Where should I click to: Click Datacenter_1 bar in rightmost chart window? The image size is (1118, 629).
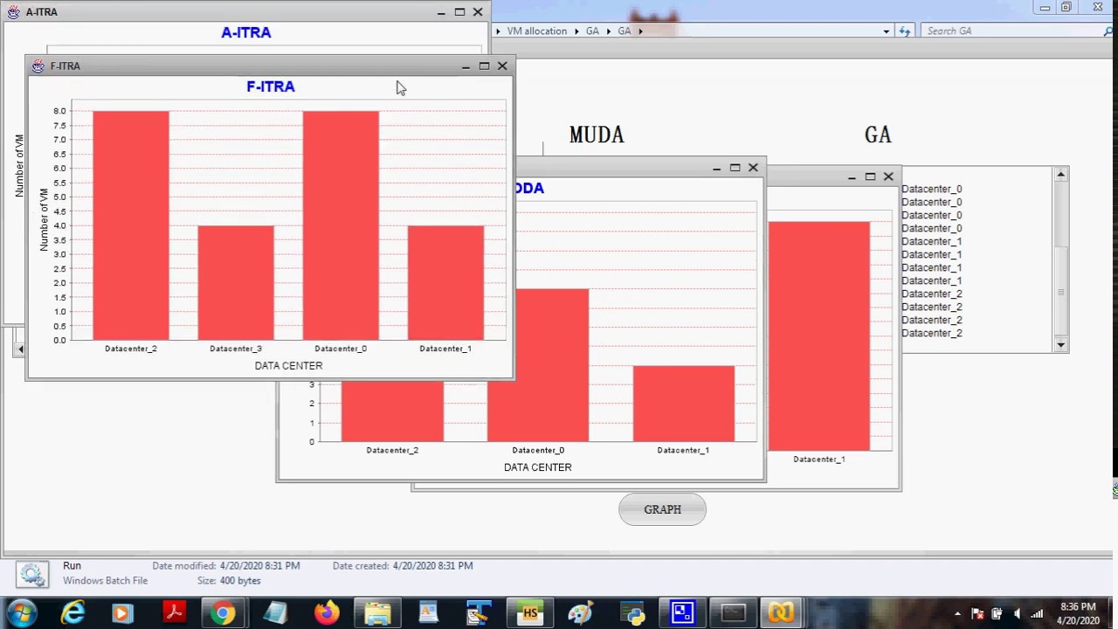(819, 335)
